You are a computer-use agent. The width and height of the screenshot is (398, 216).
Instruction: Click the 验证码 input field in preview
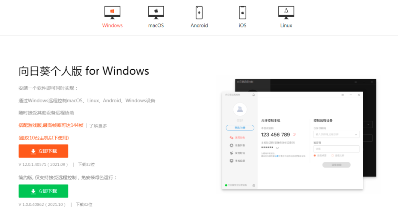click(x=336, y=149)
